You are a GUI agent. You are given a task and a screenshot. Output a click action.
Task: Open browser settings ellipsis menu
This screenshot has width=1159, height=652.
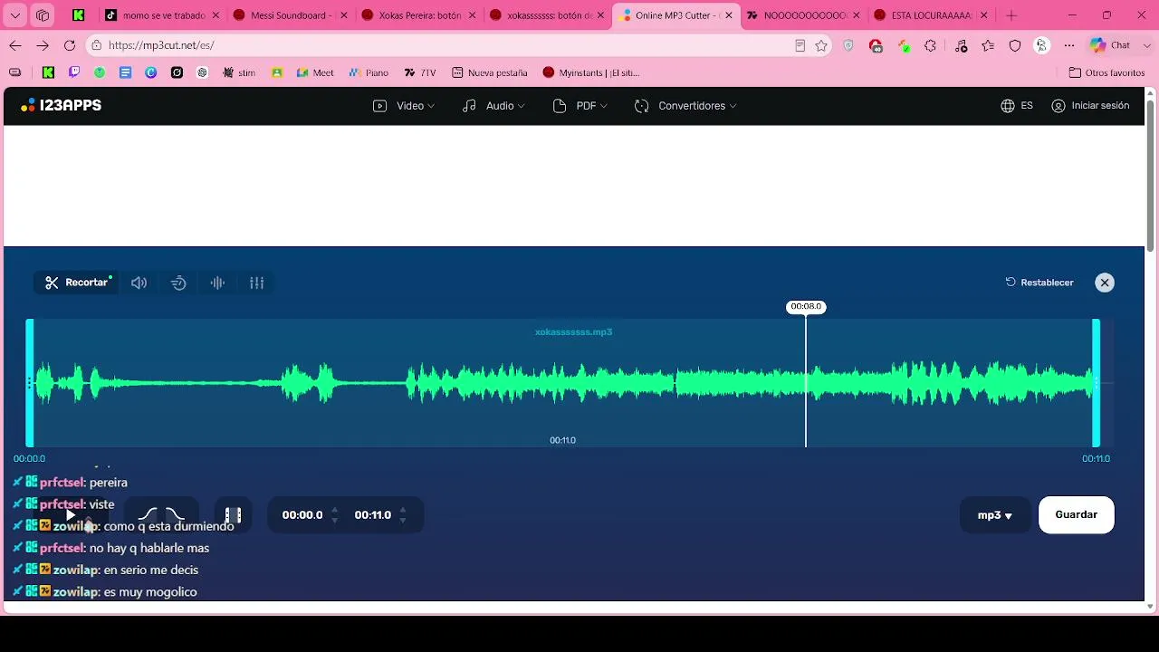1069,45
